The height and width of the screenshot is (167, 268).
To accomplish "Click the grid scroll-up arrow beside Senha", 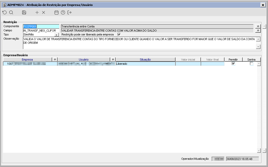I will tap(259, 64).
